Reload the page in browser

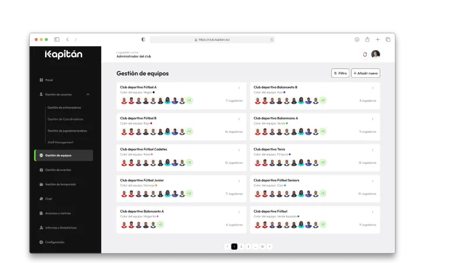271,40
